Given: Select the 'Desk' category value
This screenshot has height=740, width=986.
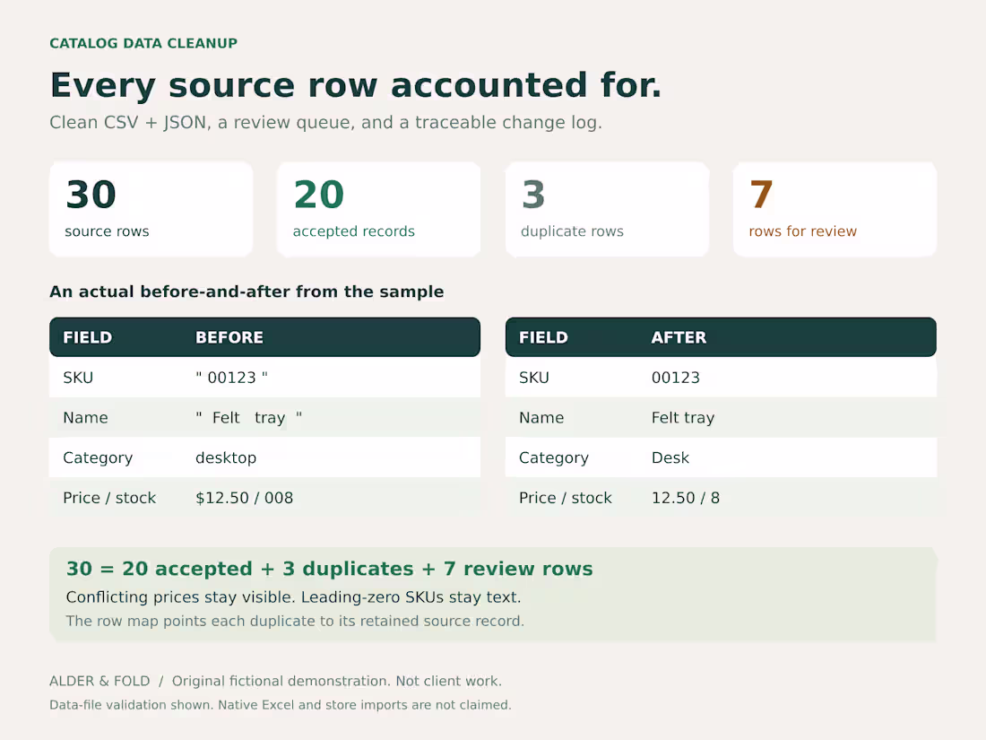Looking at the screenshot, I should click(670, 457).
